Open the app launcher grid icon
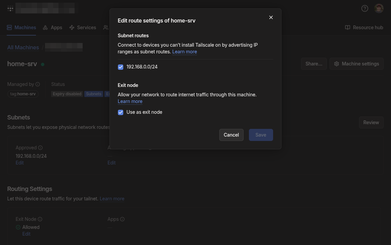The image size is (391, 245). coord(10,8)
